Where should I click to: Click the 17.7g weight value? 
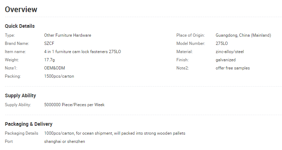(x=49, y=60)
